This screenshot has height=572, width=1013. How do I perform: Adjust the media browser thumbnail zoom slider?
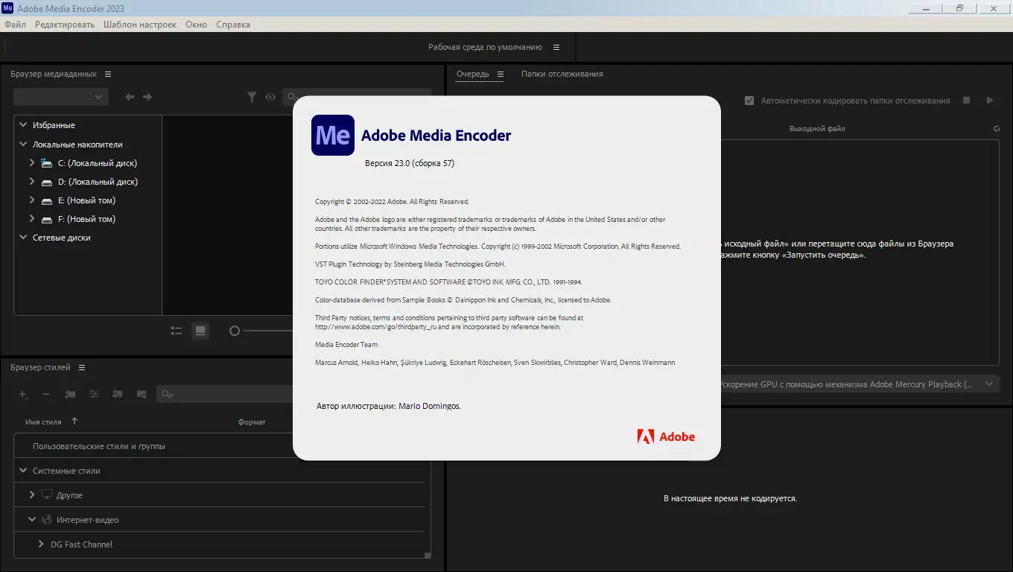235,331
